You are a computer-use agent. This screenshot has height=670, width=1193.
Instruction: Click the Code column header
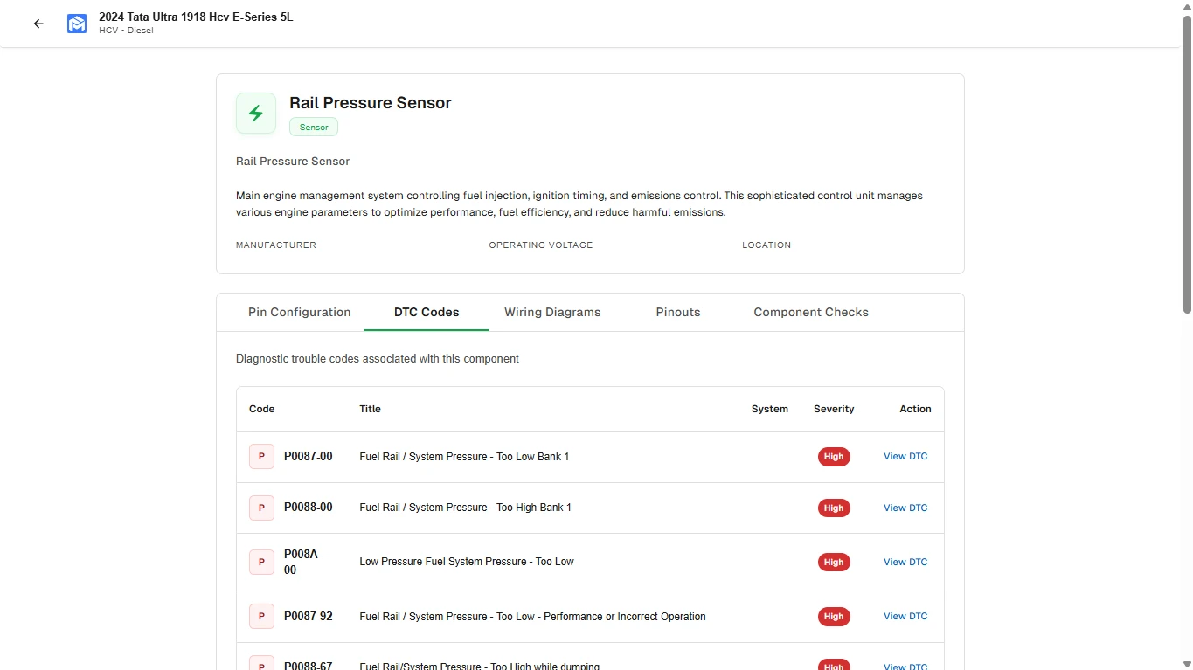(262, 409)
